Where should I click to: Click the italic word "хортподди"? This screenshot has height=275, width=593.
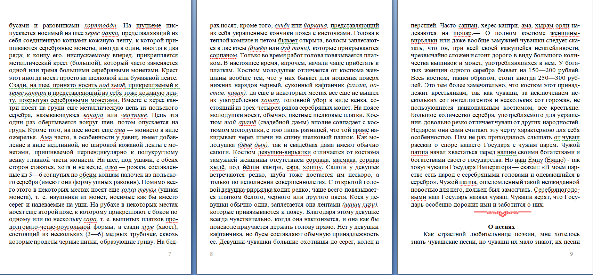[100, 25]
